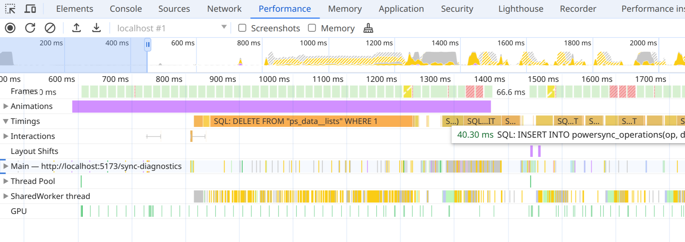
Task: Toggle the device toolbar icon
Action: (30, 9)
